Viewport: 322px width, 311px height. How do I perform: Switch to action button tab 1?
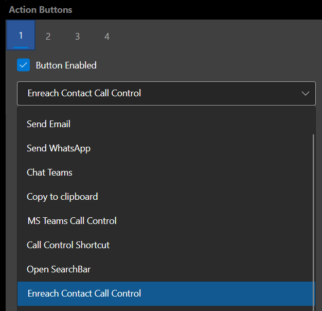(x=21, y=36)
